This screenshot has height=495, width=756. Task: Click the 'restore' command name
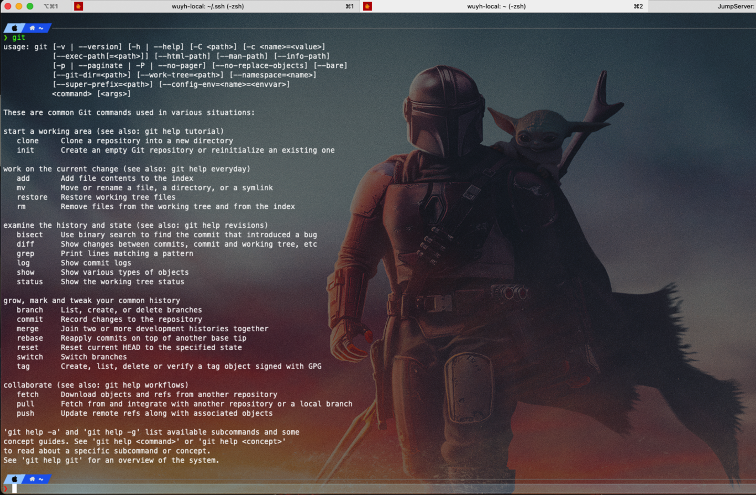click(x=32, y=197)
